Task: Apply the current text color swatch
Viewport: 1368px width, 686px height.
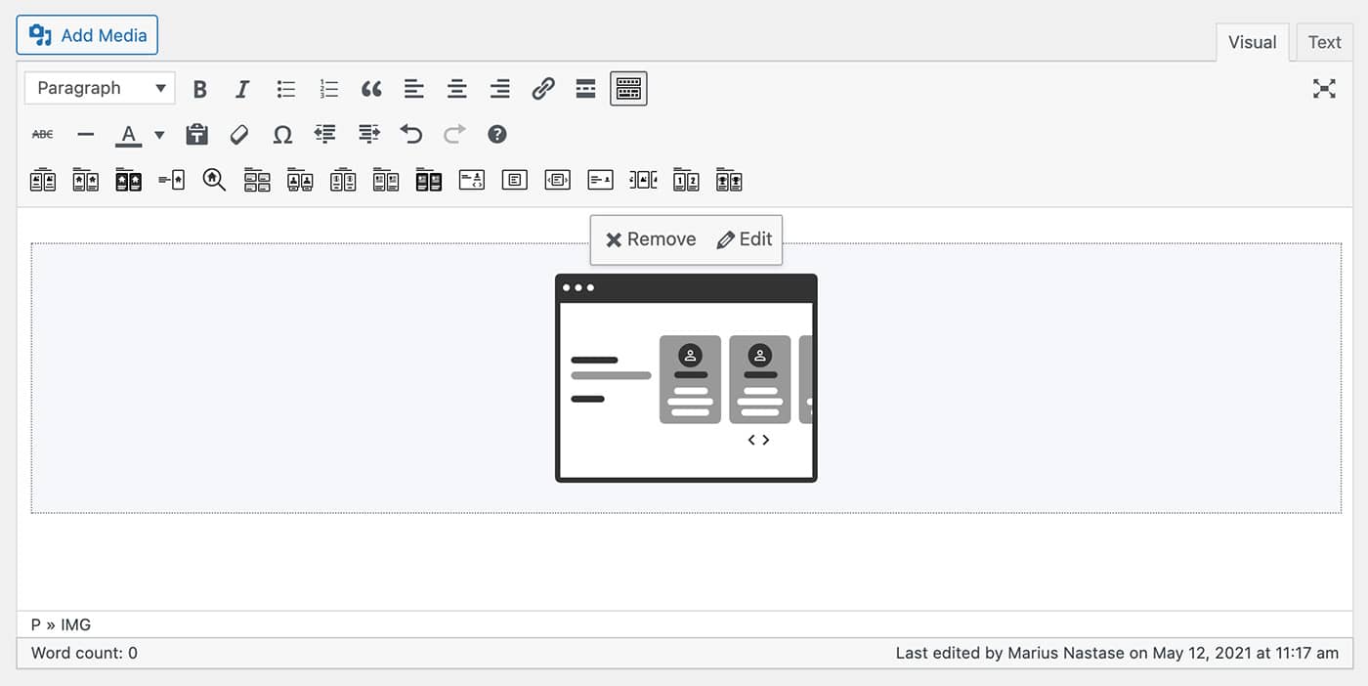Action: point(128,135)
